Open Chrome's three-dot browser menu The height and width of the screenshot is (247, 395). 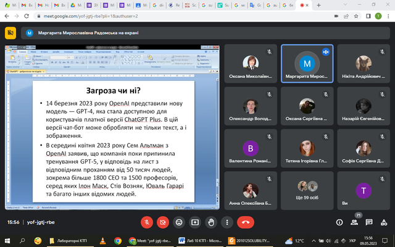(389, 15)
